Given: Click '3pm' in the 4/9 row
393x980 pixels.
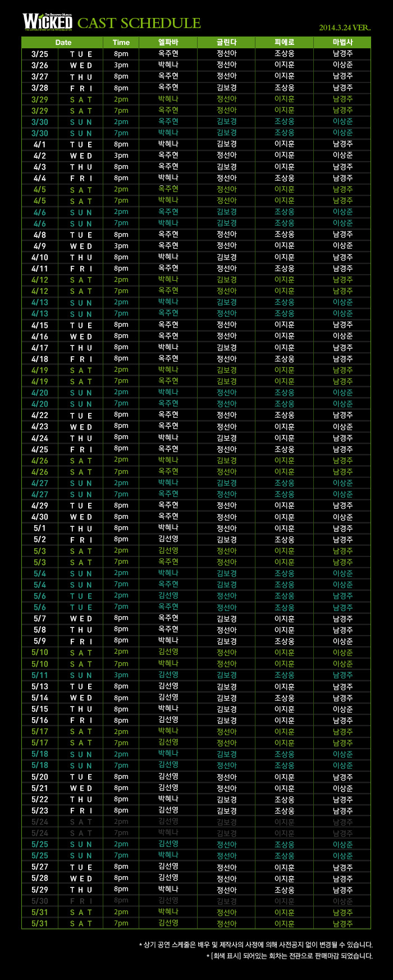Looking at the screenshot, I should [x=121, y=246].
